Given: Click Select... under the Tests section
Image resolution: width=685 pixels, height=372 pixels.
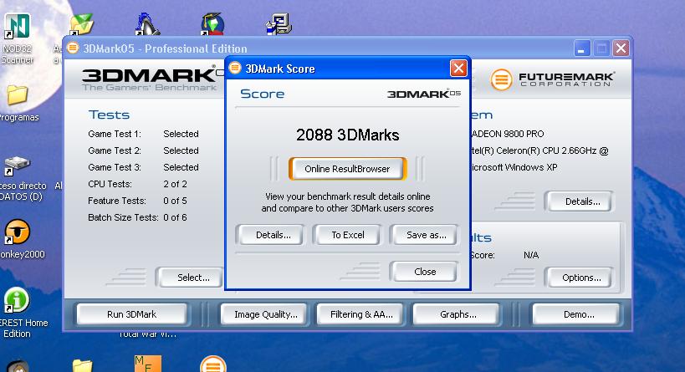Looking at the screenshot, I should pos(193,278).
